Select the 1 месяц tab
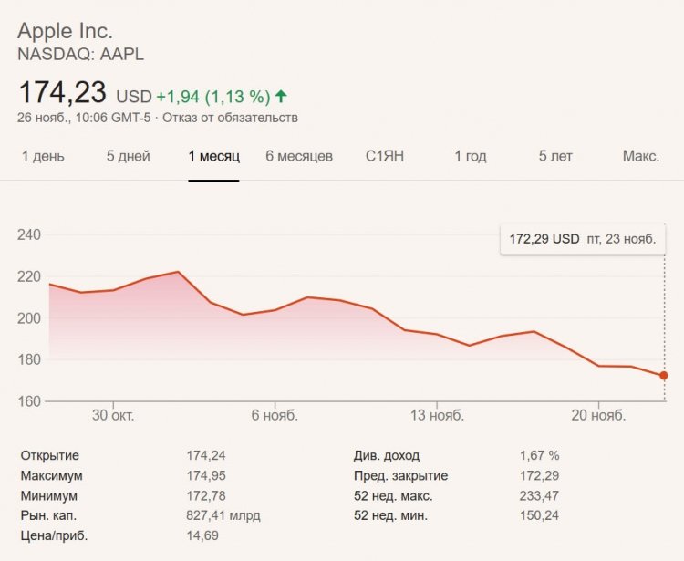The width and height of the screenshot is (684, 561). pyautogui.click(x=213, y=156)
